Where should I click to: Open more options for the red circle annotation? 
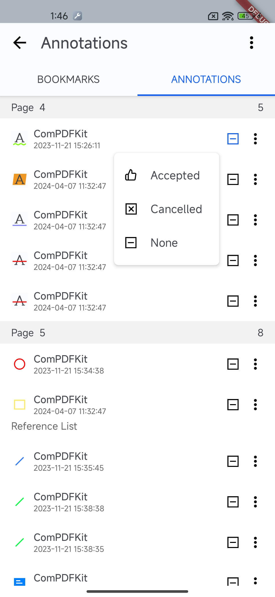[255, 364]
